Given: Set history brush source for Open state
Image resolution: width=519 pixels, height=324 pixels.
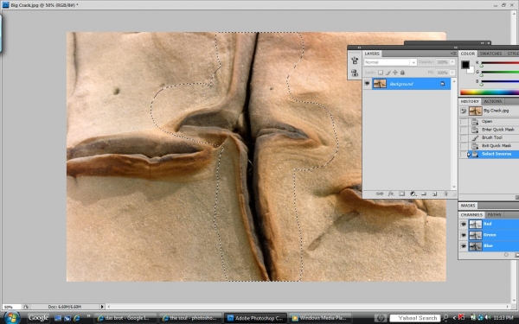Looking at the screenshot, I should (x=464, y=121).
